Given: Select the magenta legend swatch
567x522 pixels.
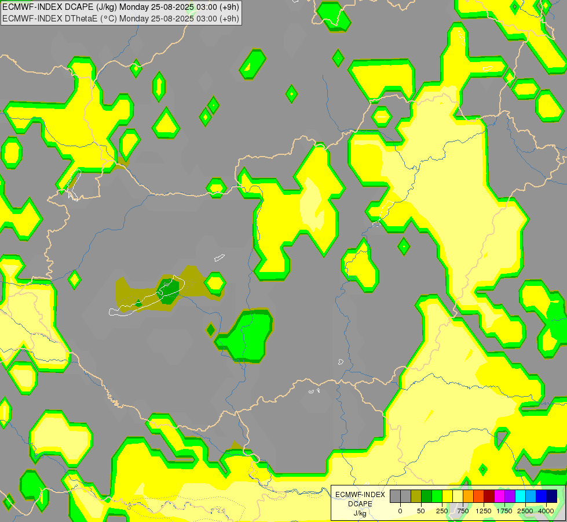Looking at the screenshot, I should pos(499,496).
